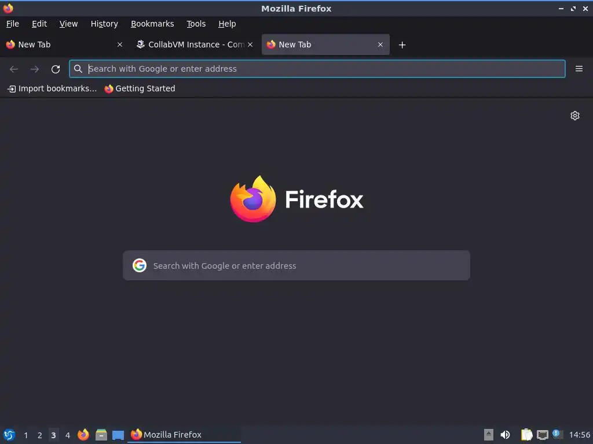
Task: Open new tab page settings gear
Action: [x=575, y=116]
